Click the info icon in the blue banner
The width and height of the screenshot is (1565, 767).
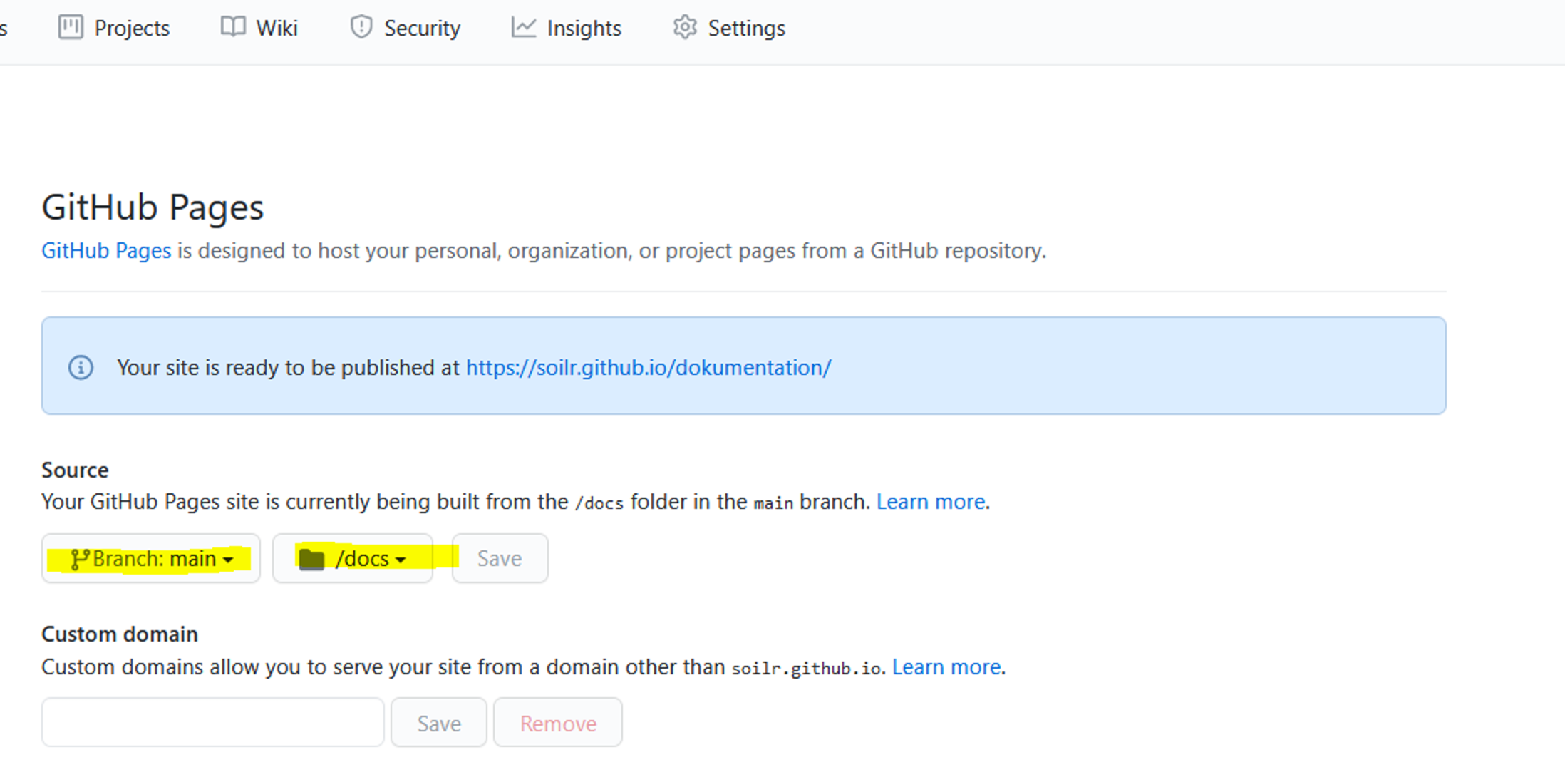pyautogui.click(x=81, y=367)
